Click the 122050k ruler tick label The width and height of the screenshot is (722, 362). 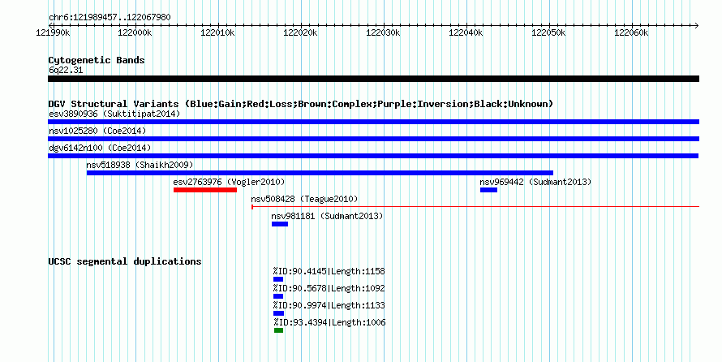click(x=549, y=33)
